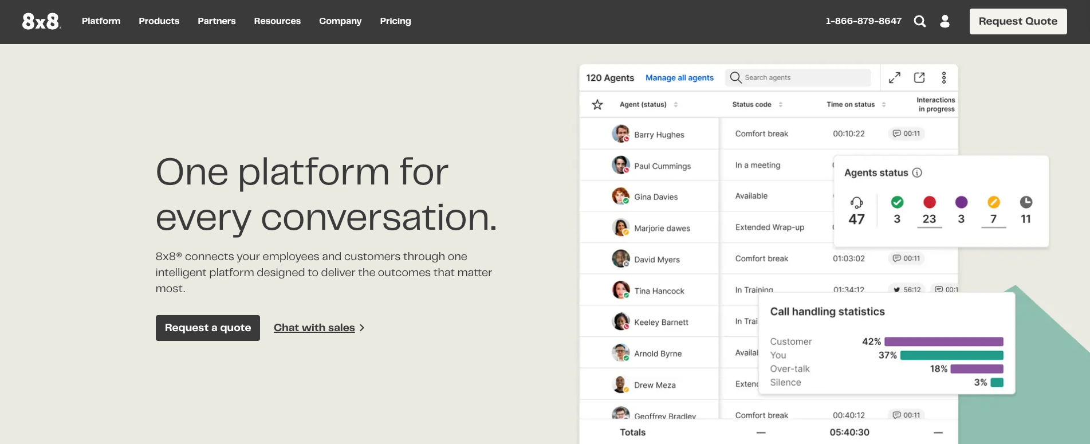Select the purple status circle
1090x444 pixels.
pos(962,202)
